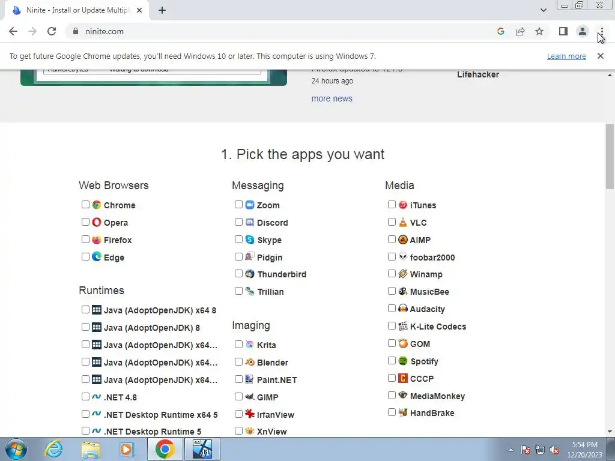Click the Edge logo icon

click(x=97, y=257)
